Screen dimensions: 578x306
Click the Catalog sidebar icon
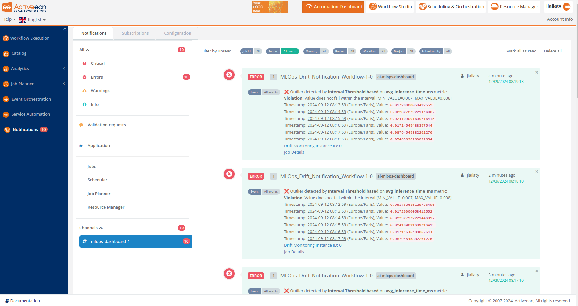6,54
